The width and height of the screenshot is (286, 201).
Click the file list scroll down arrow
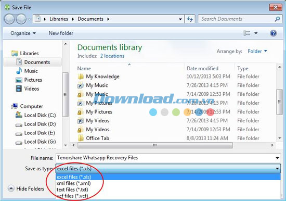point(280,138)
